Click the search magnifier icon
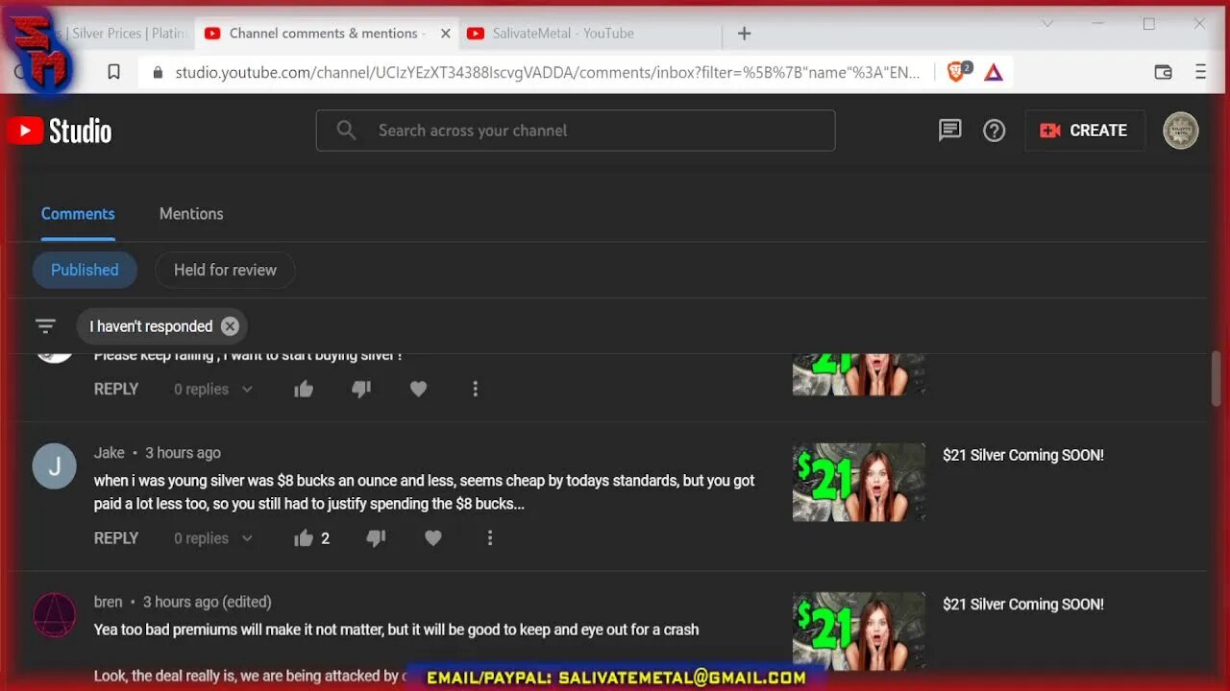1230x691 pixels. coord(347,131)
